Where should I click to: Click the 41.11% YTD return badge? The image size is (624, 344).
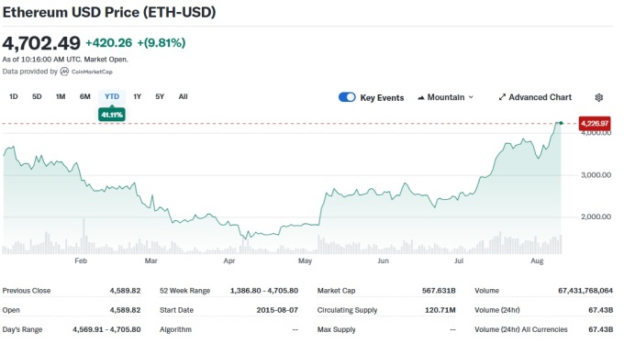pyautogui.click(x=112, y=115)
